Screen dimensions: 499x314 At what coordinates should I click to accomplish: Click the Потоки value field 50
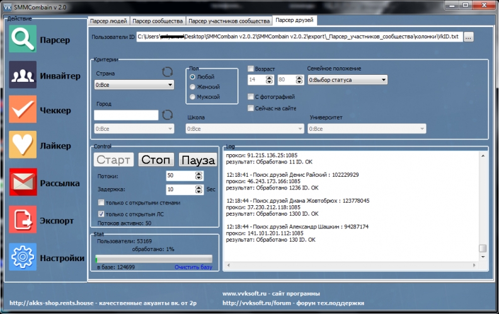(x=180, y=176)
